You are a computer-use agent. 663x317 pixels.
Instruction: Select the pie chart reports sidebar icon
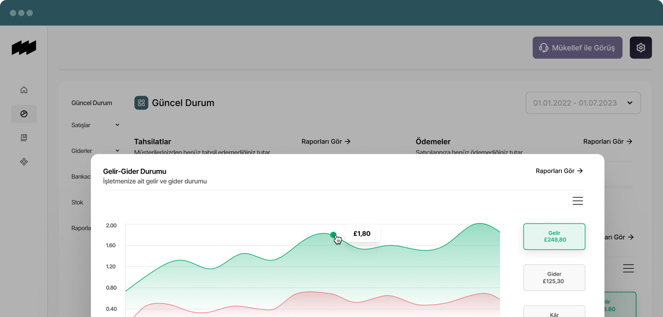tap(24, 114)
